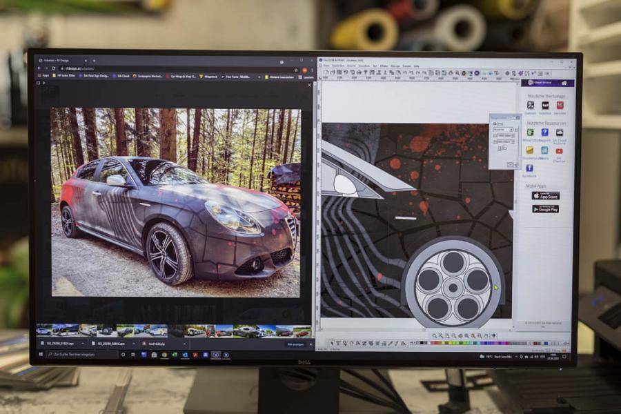The height and width of the screenshot is (414, 621).
Task: Click the Google Play badge under Mobil Apps
Action: pyautogui.click(x=545, y=209)
